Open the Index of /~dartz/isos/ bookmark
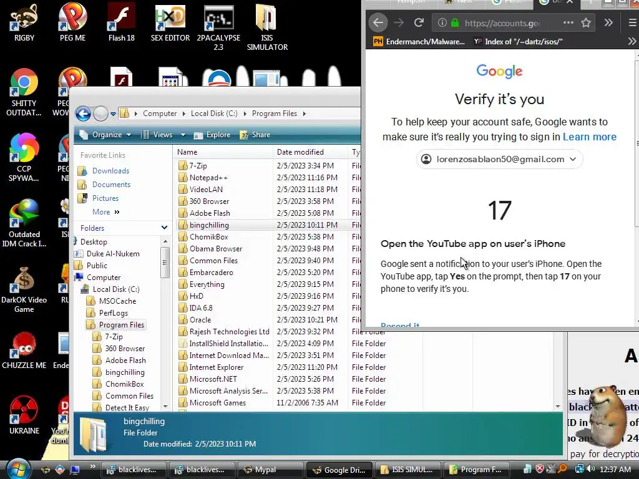639x479 pixels. (518, 41)
